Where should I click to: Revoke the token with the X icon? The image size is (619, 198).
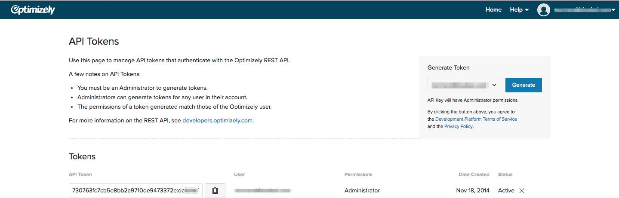(522, 191)
